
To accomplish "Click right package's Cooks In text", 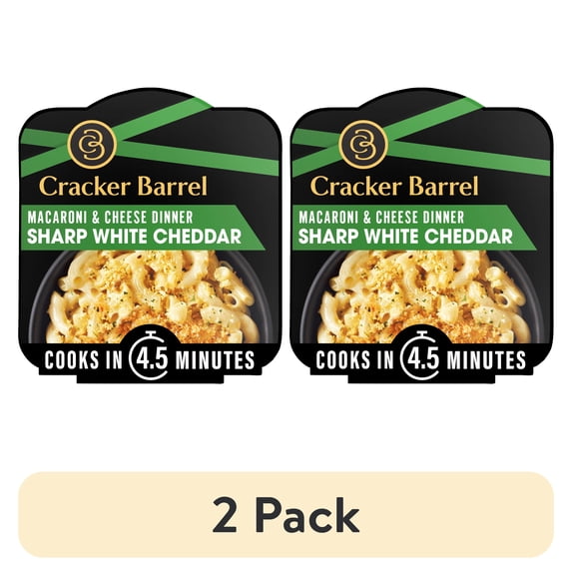I will coord(354,360).
